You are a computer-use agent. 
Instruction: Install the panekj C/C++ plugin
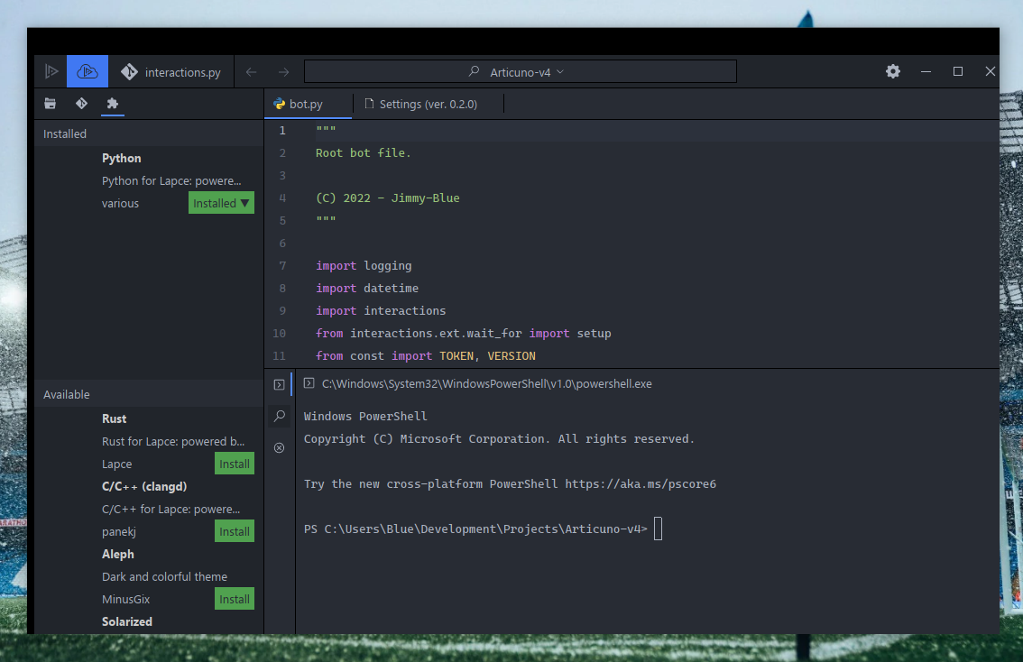point(234,530)
